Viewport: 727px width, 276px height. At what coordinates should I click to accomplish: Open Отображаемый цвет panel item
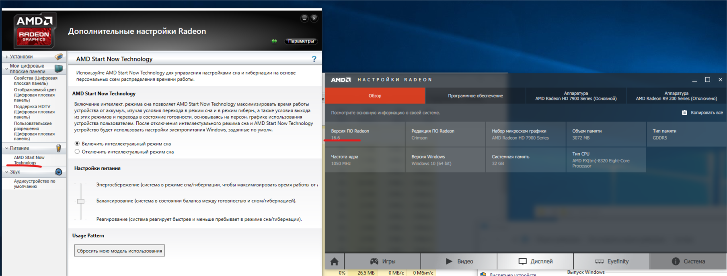click(x=35, y=95)
